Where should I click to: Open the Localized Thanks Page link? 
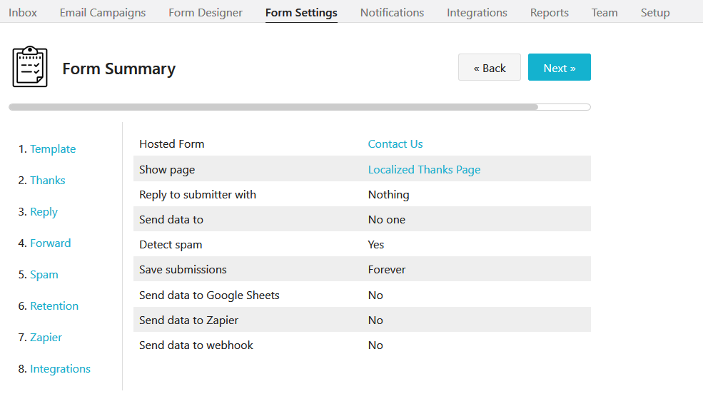pyautogui.click(x=424, y=170)
